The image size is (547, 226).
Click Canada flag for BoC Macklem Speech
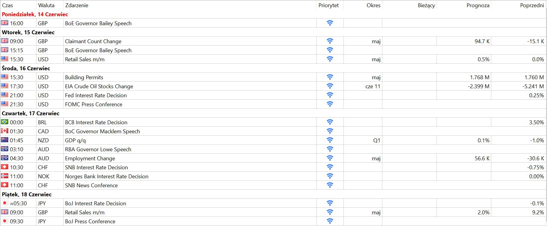5,131
